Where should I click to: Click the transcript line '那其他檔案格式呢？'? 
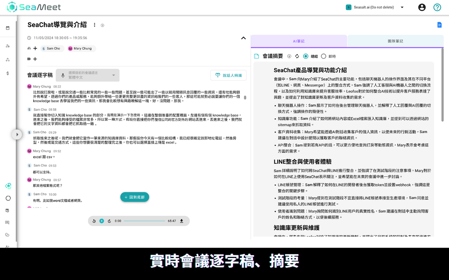point(48,185)
